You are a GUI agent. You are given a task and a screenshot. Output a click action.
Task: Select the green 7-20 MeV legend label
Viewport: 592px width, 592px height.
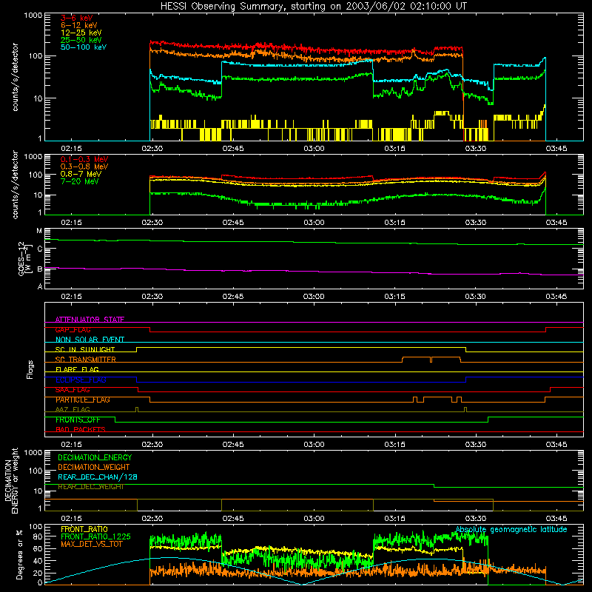coord(80,181)
